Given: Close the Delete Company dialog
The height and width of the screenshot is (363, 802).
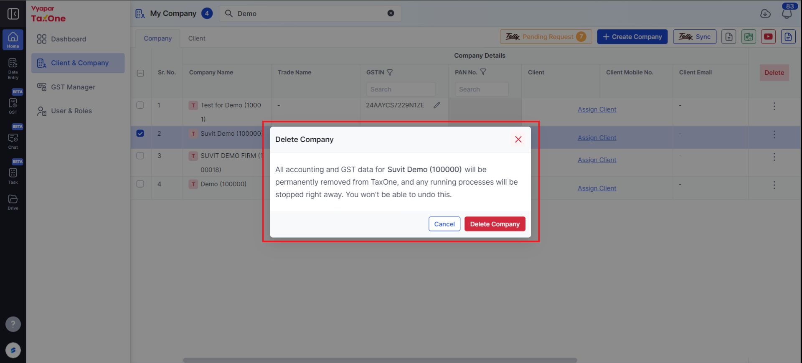Looking at the screenshot, I should point(518,140).
